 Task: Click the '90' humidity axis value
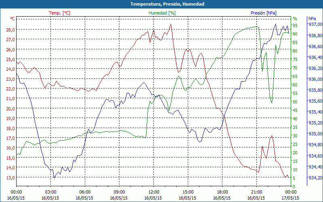(x=295, y=34)
